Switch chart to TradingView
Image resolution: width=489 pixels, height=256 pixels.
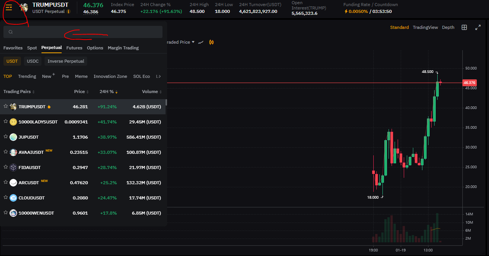[425, 27]
